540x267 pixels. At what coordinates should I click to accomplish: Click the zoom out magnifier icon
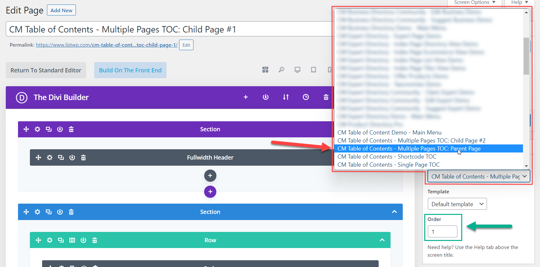(281, 70)
